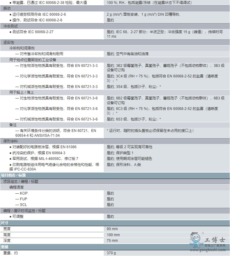Screen dimensions: 230x256
Task: Click the 90 mm width value
Action: (x=112, y=229)
